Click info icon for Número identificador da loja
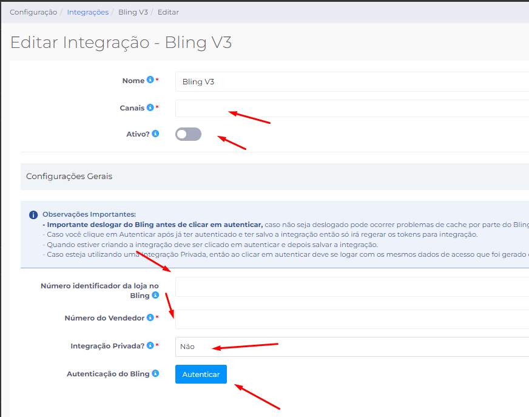The width and height of the screenshot is (529, 417). [155, 295]
